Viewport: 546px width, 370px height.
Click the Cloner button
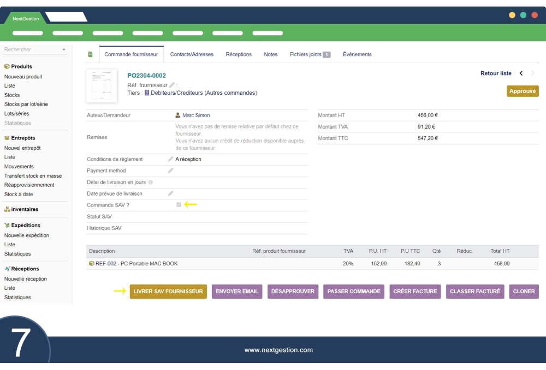click(524, 292)
